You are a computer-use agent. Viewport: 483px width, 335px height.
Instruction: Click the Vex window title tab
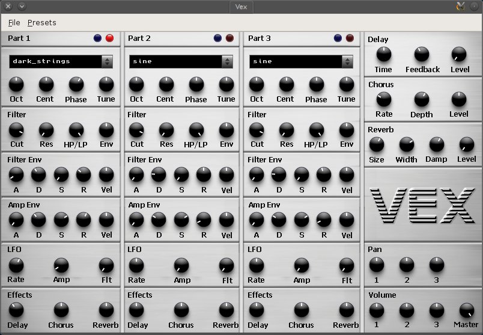(x=243, y=7)
